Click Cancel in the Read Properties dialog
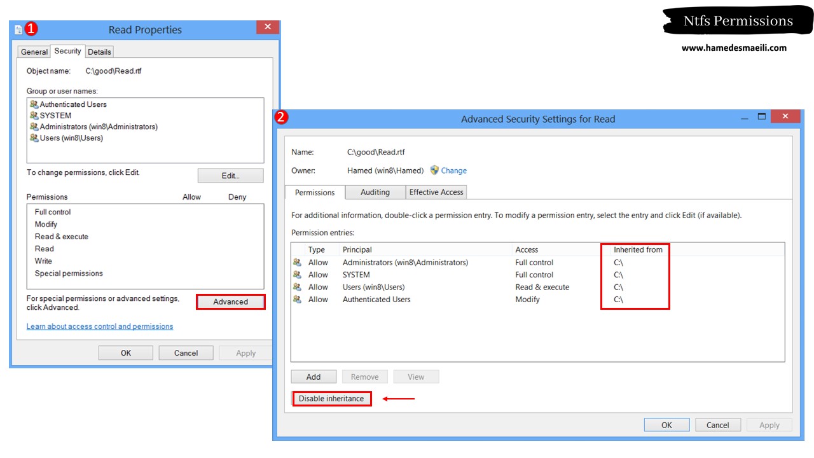814x458 pixels. [x=186, y=353]
